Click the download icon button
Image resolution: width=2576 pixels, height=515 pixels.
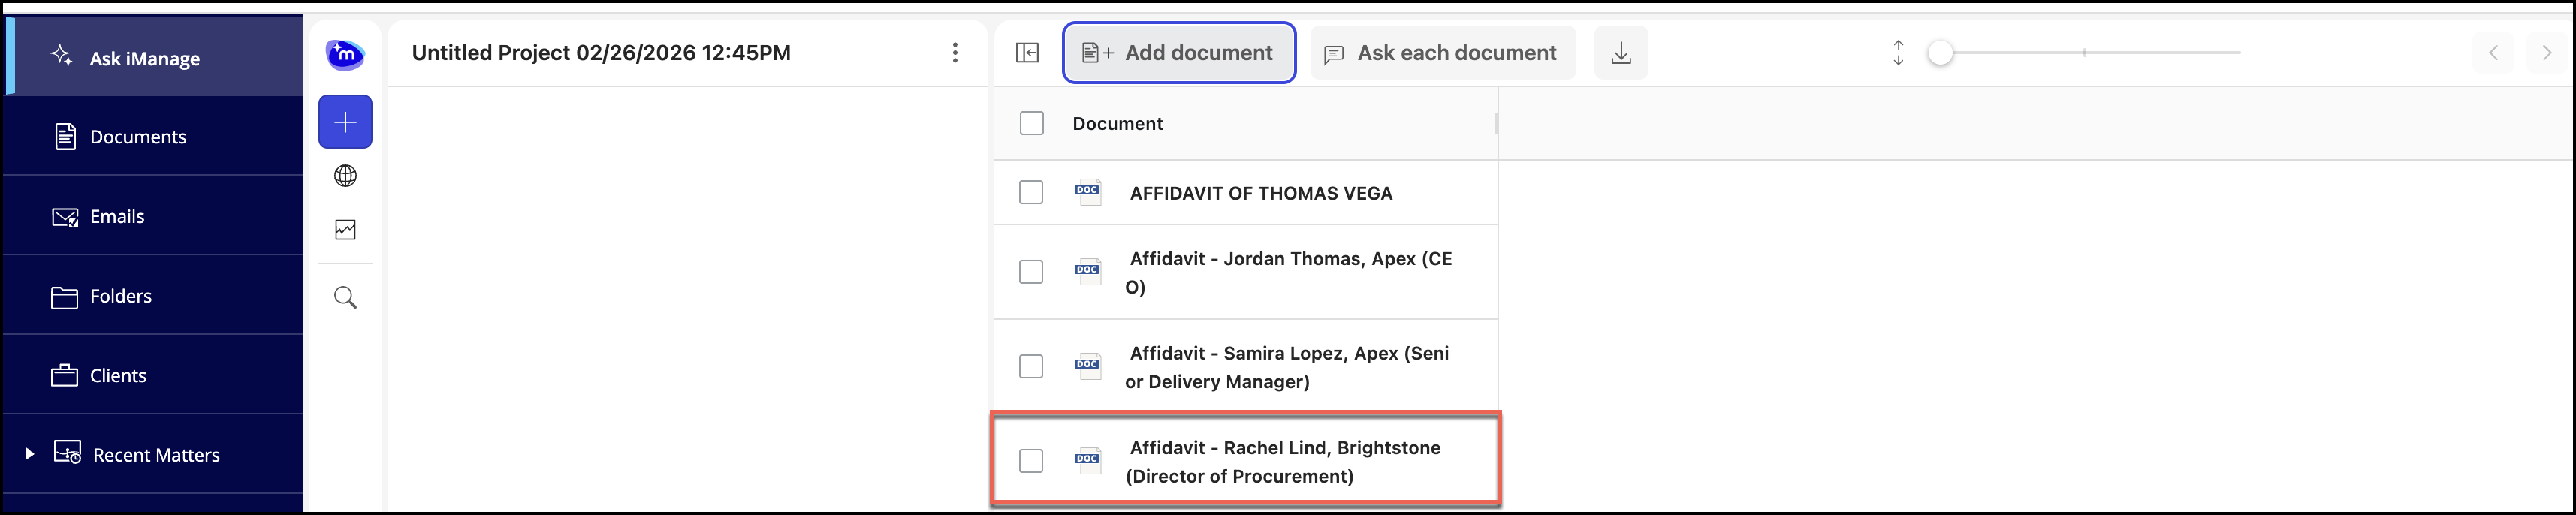(1621, 53)
